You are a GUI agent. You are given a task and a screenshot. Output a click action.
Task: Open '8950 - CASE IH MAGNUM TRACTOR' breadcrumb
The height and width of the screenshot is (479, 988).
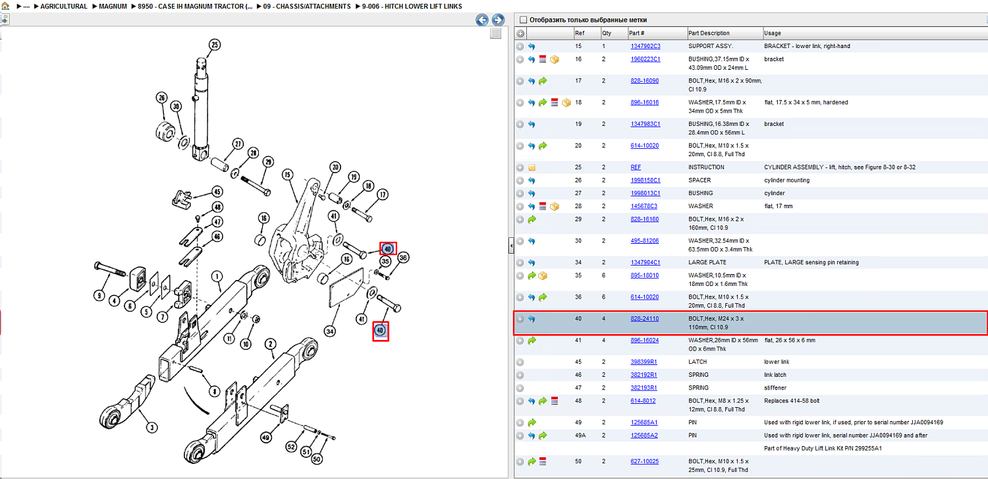pos(195,7)
